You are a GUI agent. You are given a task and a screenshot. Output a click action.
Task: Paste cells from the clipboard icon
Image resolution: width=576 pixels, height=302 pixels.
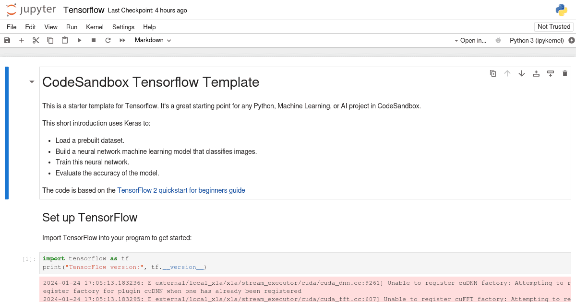tap(64, 40)
